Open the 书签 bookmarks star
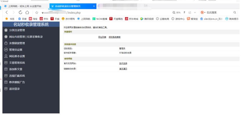 point(10,19)
